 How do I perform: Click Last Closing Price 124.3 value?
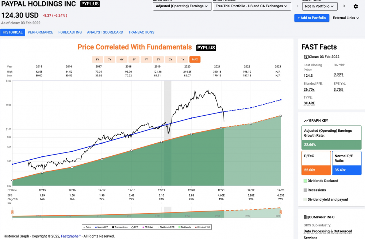[x=308, y=76]
